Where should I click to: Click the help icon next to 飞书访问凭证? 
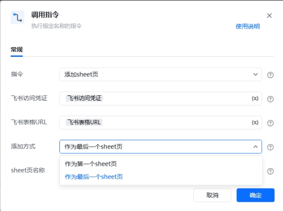click(x=270, y=99)
